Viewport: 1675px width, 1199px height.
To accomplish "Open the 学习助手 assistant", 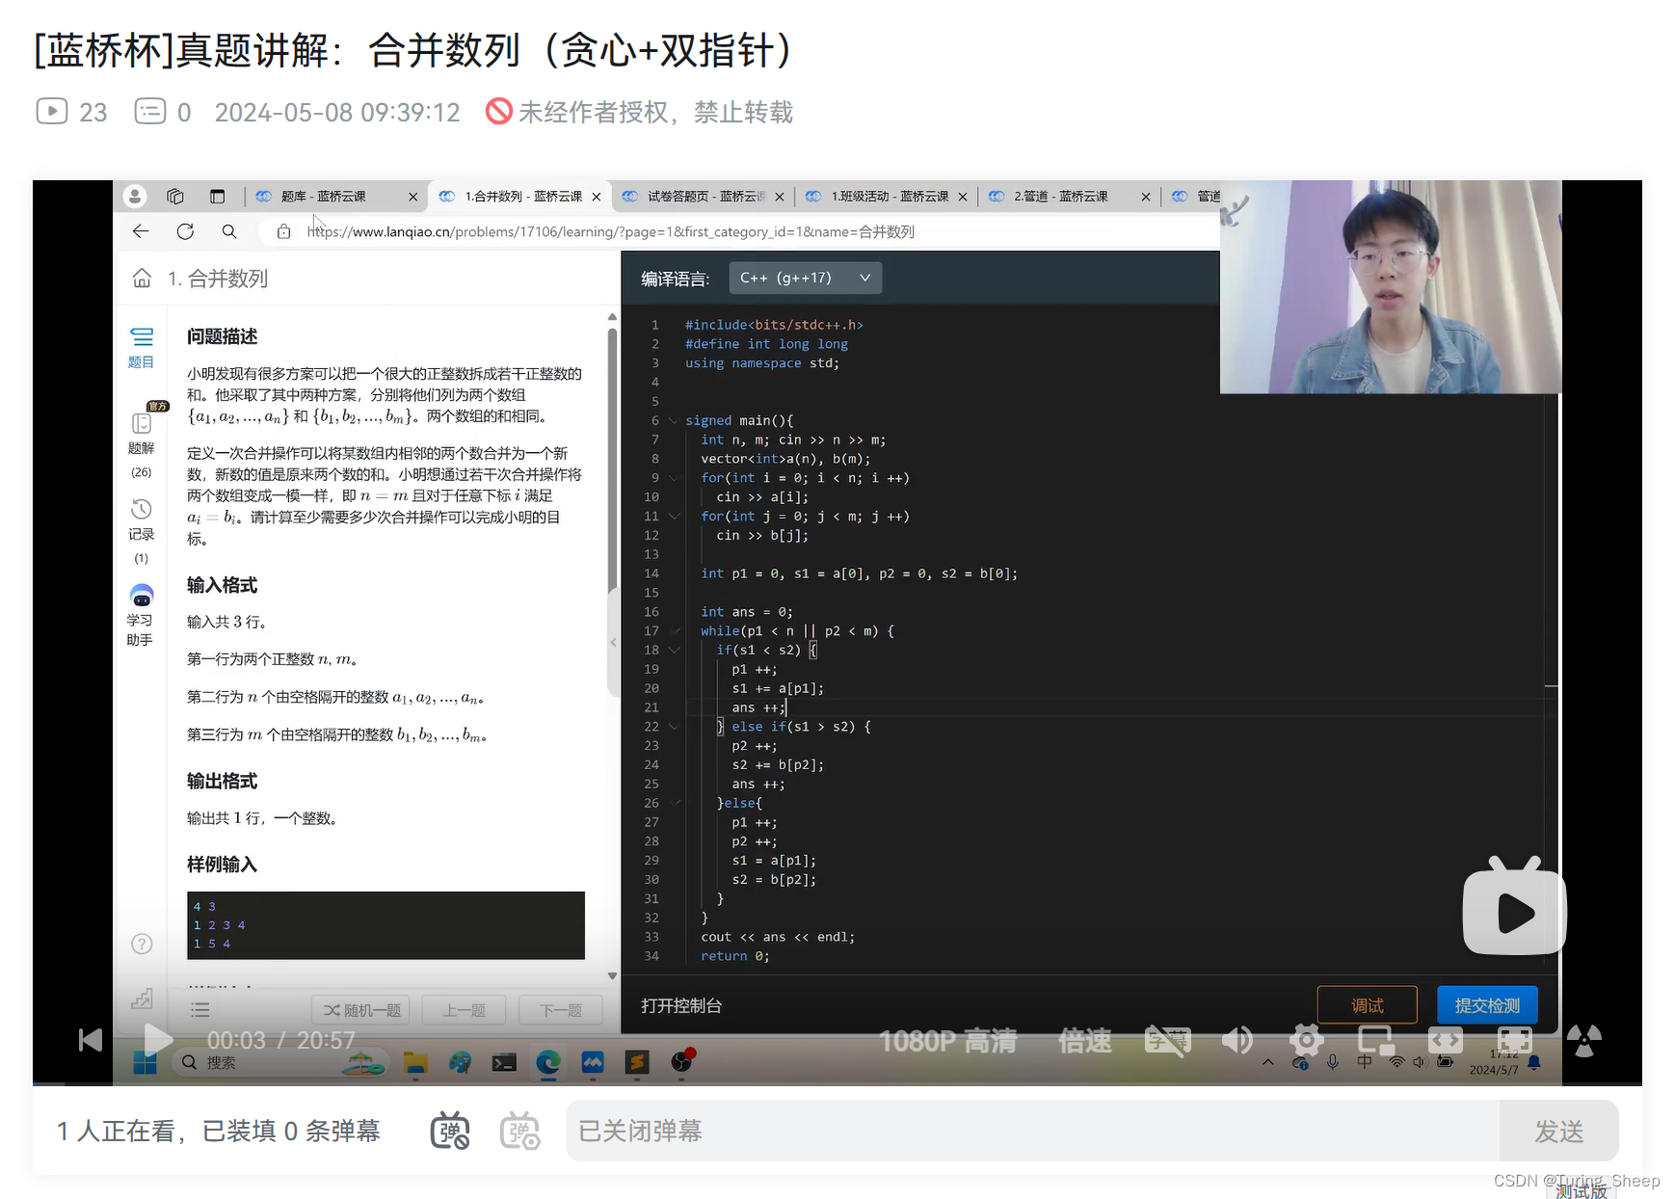I will coord(141,615).
